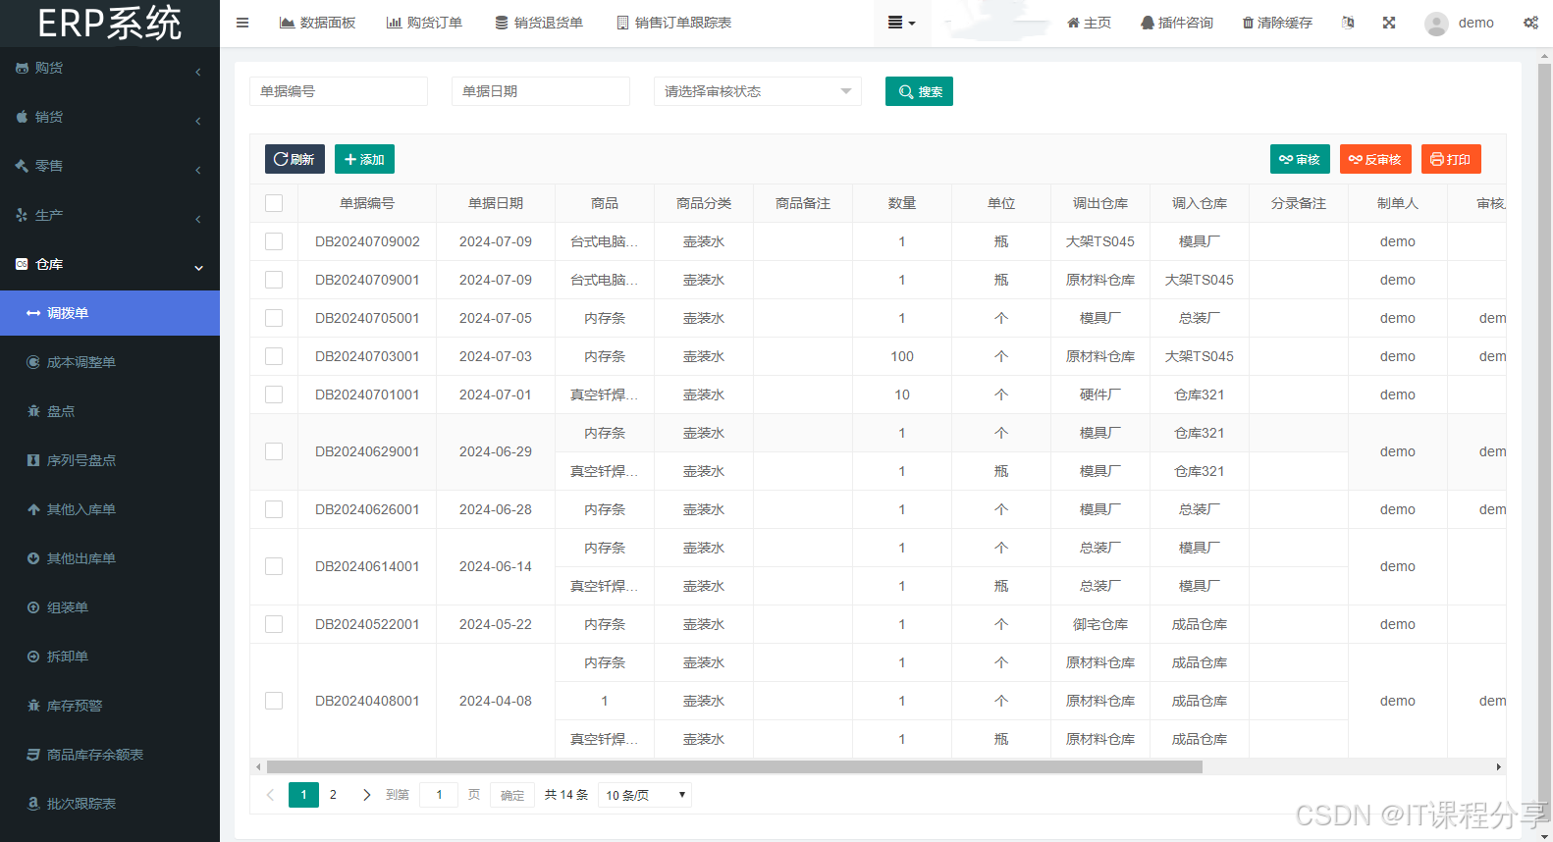Viewport: 1553px width, 842px height.
Task: Open the 成本调整单 sidebar item
Action: (x=81, y=362)
